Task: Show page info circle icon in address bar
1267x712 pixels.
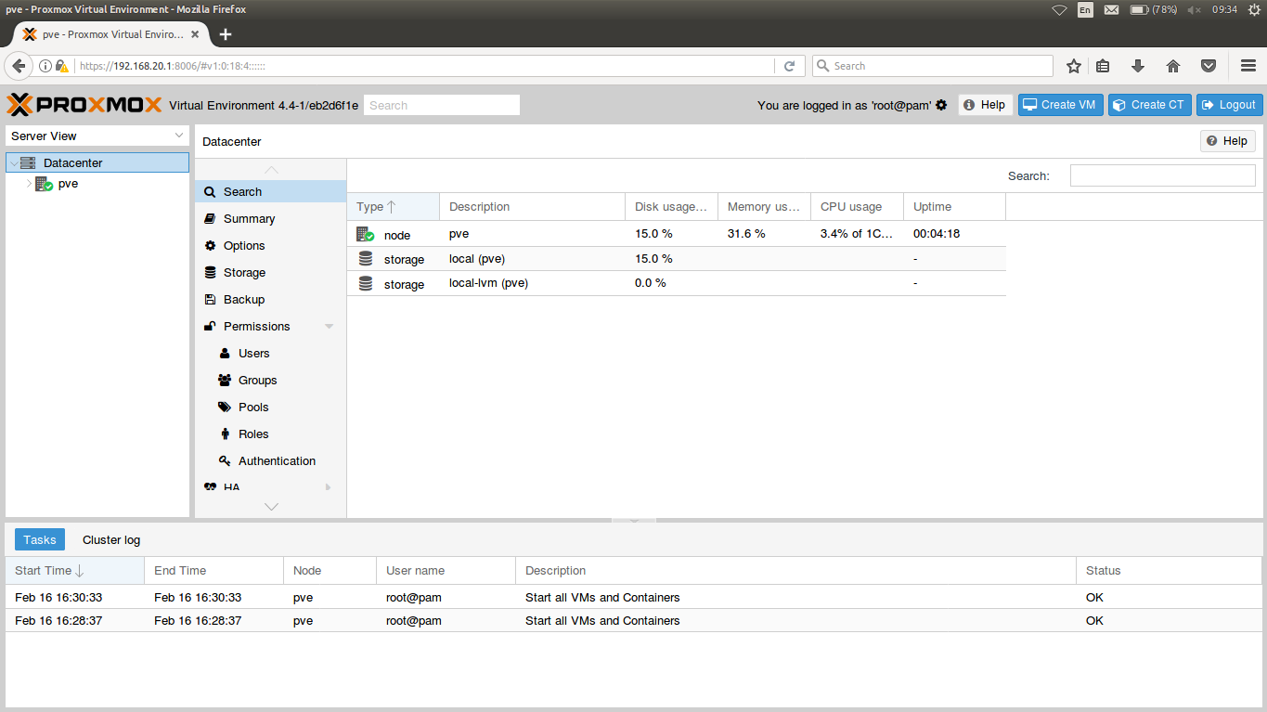Action: click(x=45, y=66)
